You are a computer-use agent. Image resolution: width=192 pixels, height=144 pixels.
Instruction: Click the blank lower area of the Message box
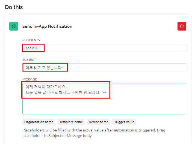(x=104, y=106)
